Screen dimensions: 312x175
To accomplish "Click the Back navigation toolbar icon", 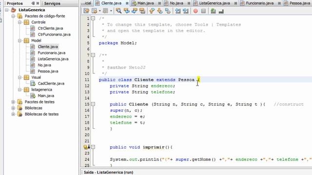I will click(94, 11).
